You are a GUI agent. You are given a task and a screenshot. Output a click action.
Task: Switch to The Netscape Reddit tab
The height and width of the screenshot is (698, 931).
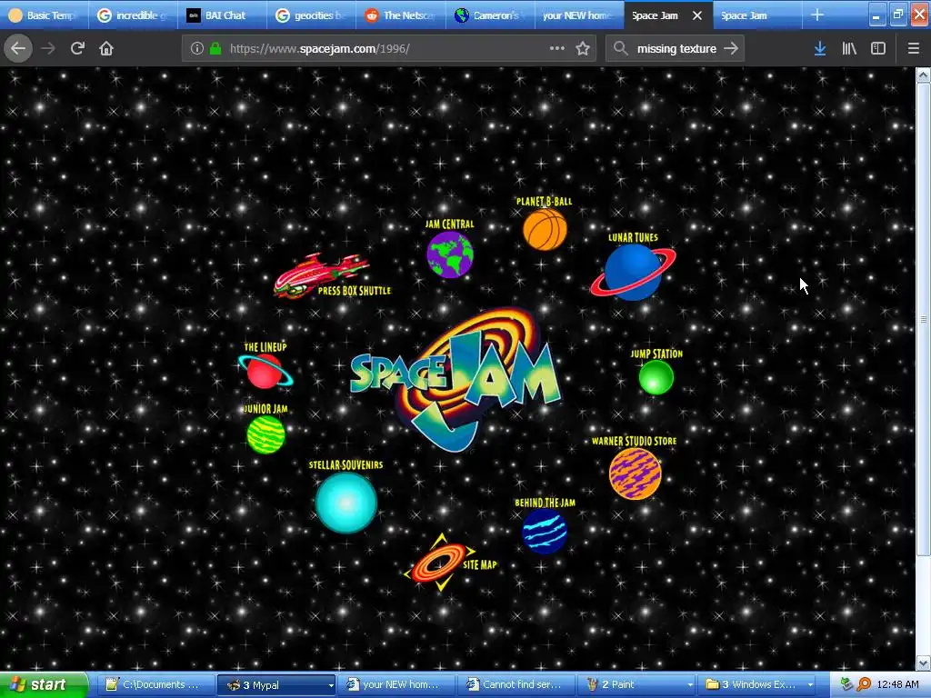pos(401,15)
